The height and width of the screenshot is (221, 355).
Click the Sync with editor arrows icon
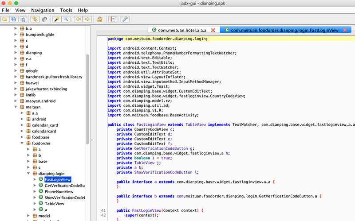click(x=35, y=19)
